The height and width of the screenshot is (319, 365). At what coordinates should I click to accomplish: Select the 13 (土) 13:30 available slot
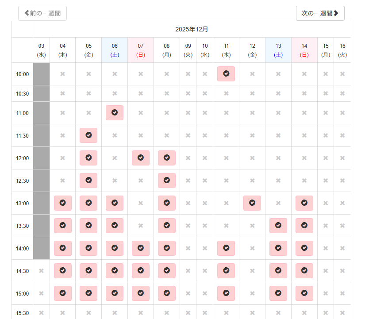tap(278, 226)
